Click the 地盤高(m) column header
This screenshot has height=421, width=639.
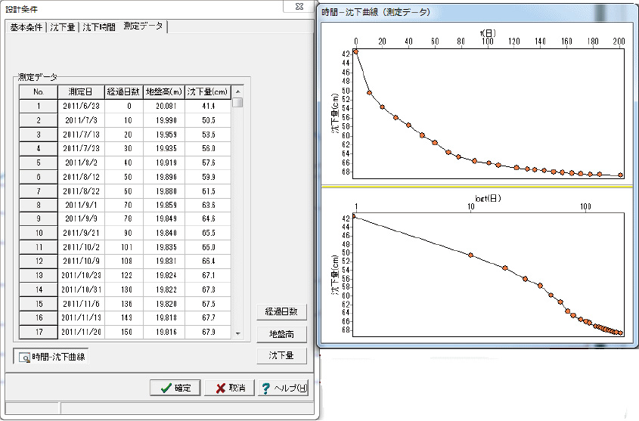point(164,91)
